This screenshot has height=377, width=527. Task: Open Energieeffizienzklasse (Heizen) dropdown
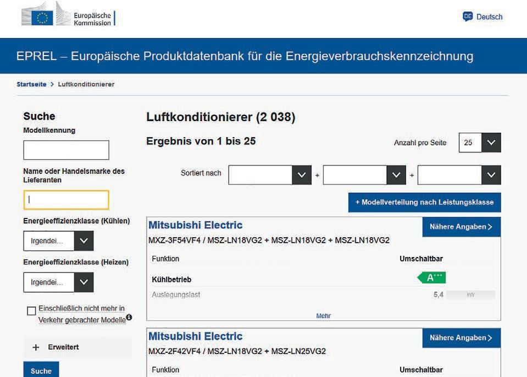(x=58, y=282)
